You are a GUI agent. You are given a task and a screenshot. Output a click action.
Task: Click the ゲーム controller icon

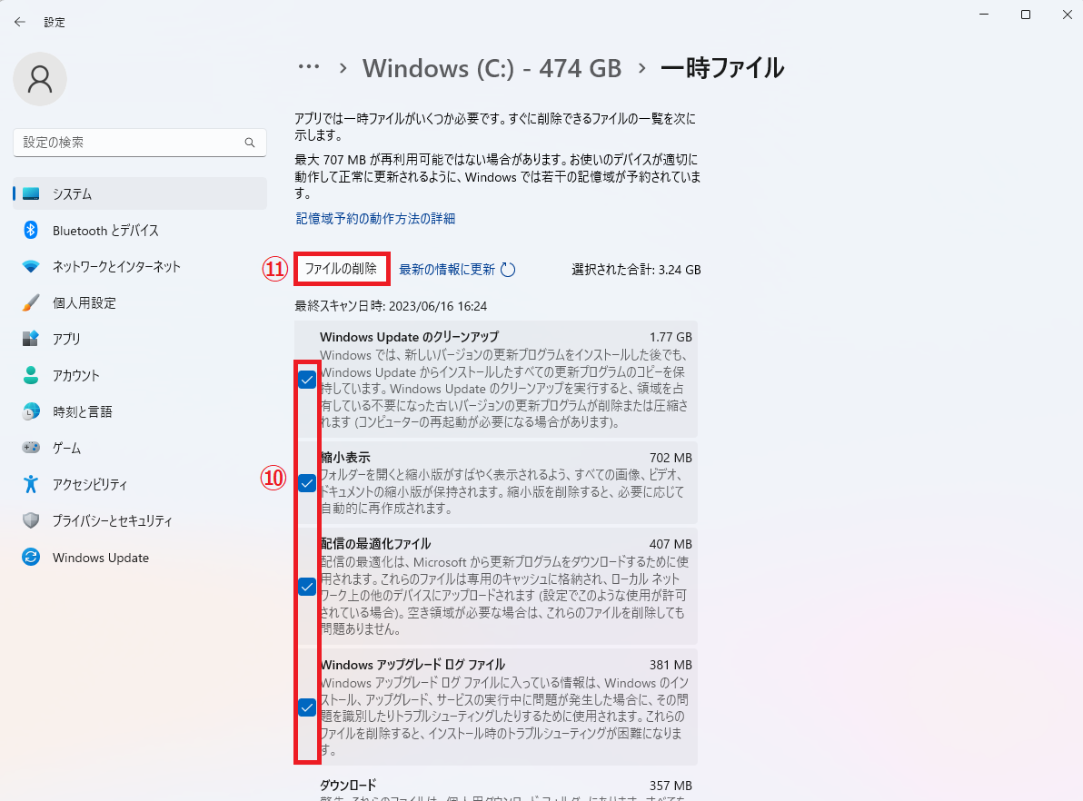pos(31,448)
